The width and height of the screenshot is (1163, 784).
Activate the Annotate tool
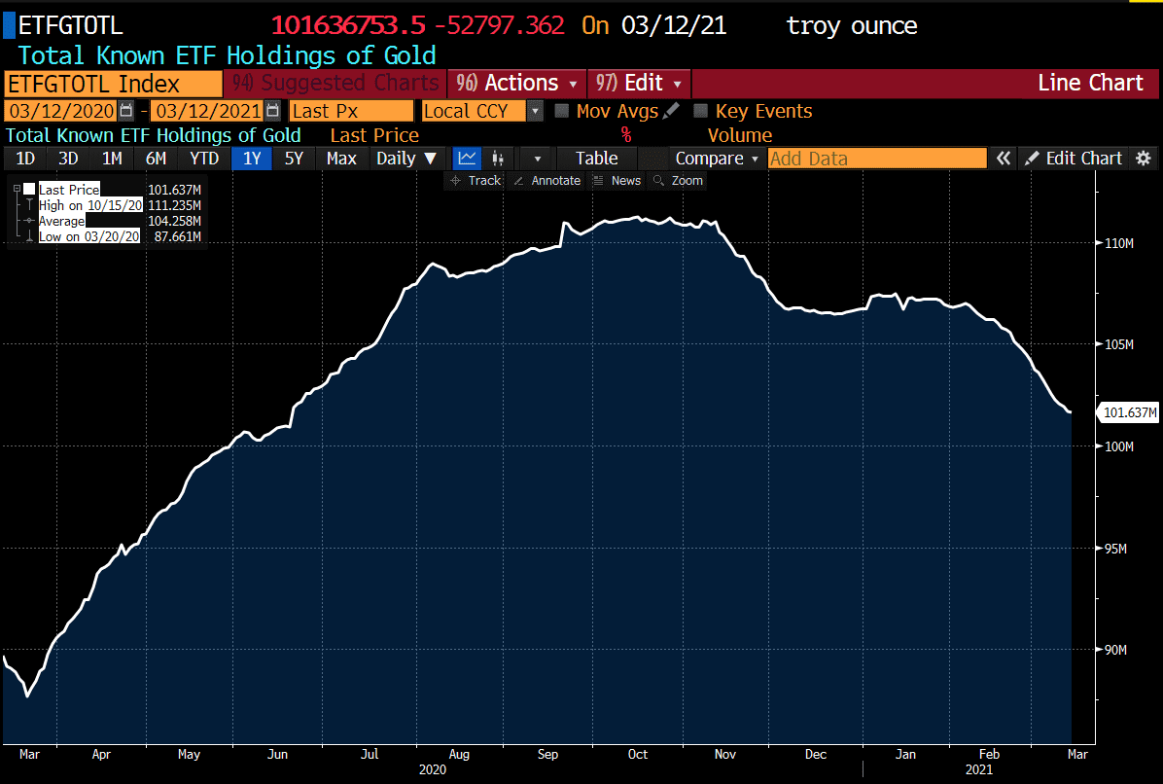pos(546,180)
